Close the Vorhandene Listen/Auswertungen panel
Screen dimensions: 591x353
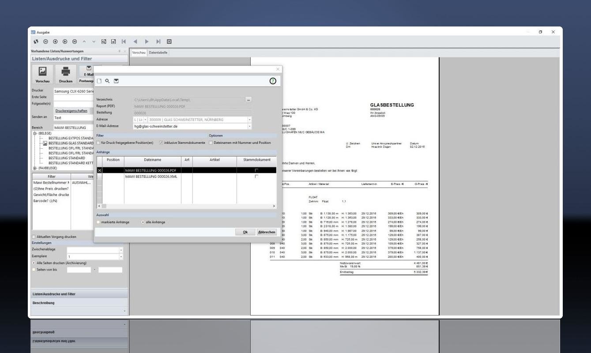point(125,52)
